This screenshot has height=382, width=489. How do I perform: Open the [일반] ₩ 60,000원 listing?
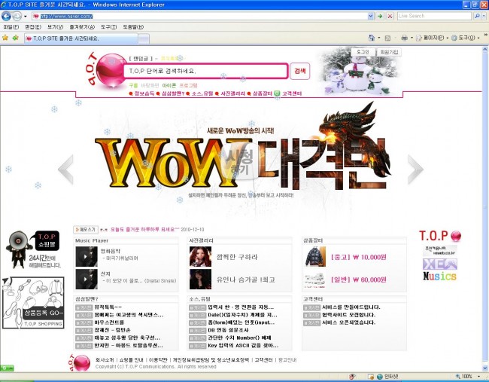[358, 280]
